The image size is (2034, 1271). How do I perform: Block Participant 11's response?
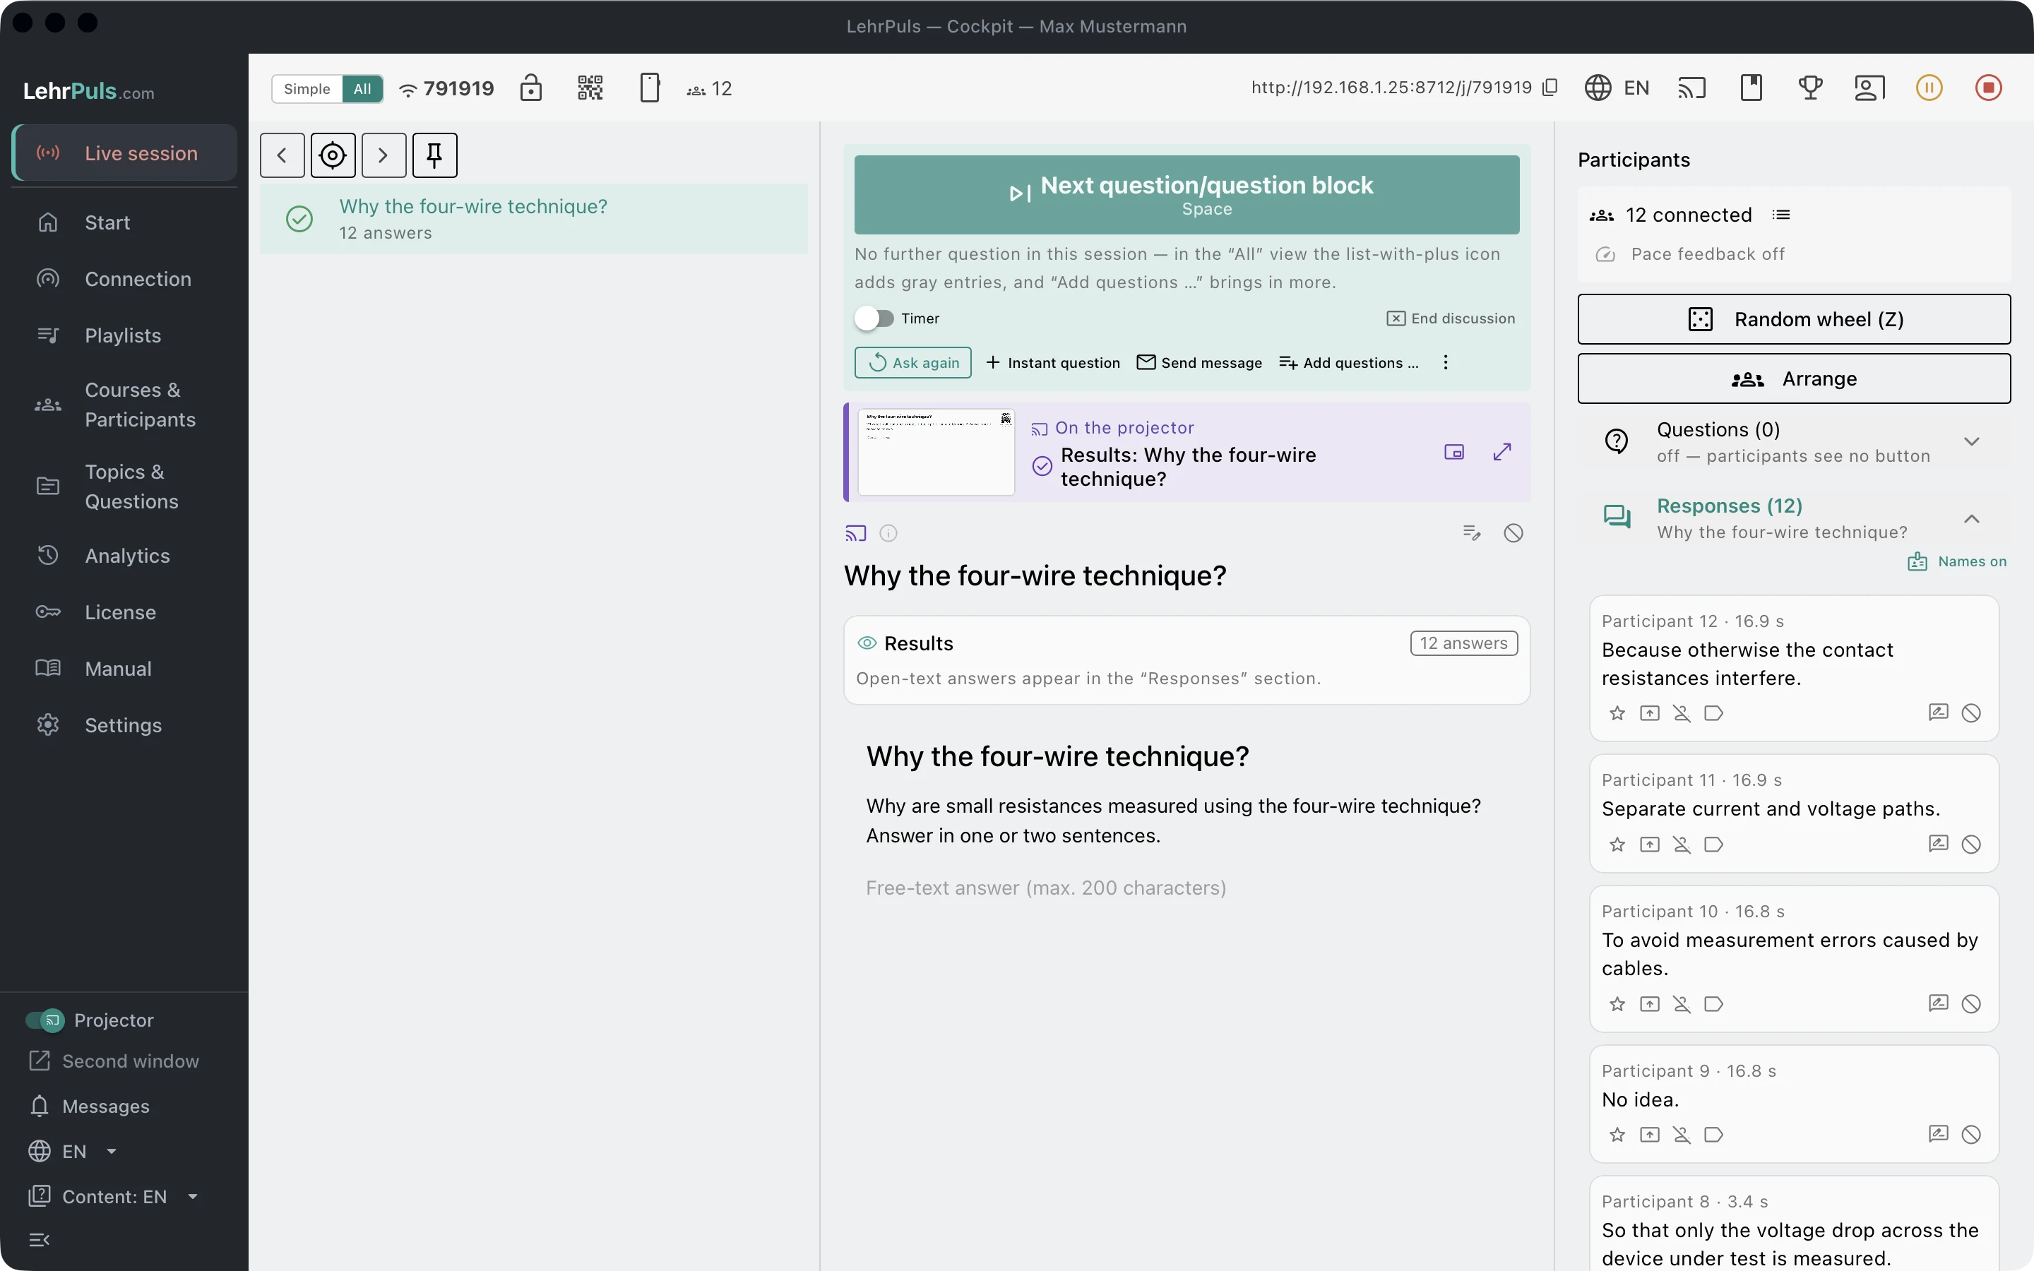1971,844
